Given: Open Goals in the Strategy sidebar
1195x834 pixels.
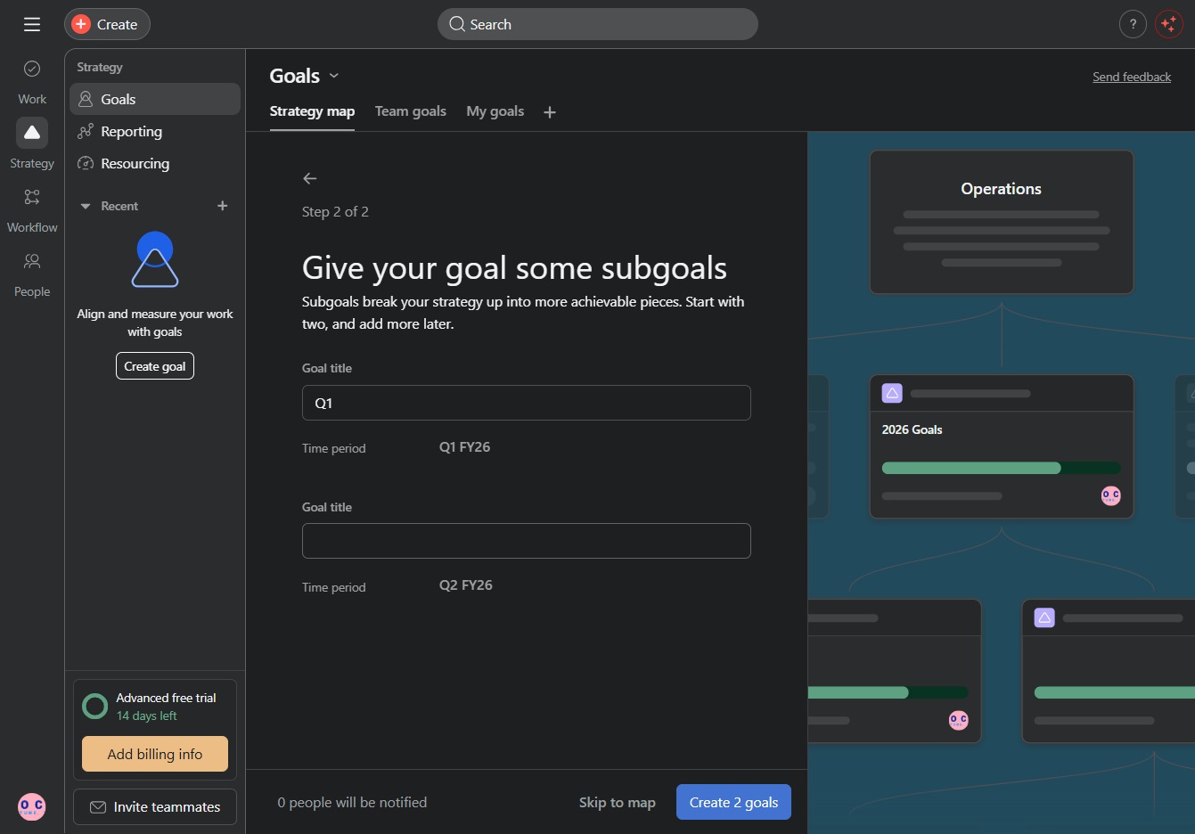Looking at the screenshot, I should tap(155, 99).
